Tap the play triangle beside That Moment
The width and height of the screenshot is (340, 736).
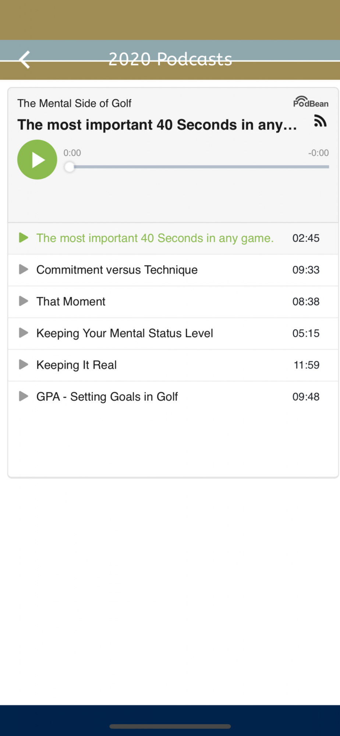24,301
